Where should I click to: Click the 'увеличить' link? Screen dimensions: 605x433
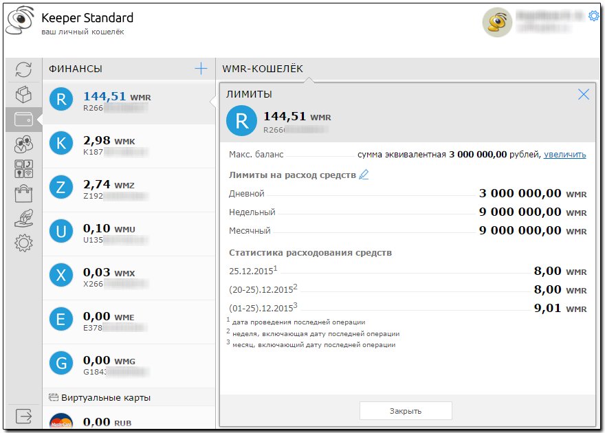pos(564,155)
